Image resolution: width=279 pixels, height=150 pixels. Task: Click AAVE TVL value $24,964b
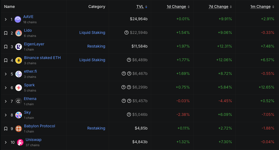[x=139, y=19]
